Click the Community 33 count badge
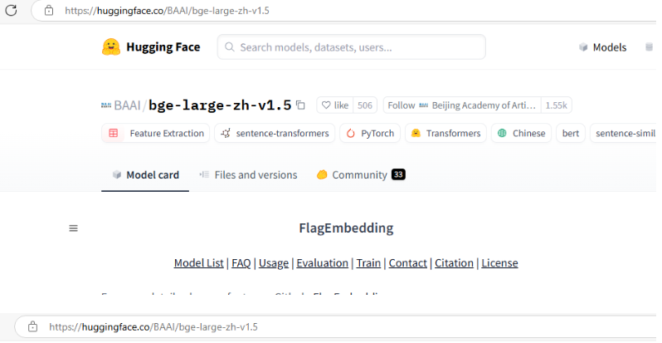The height and width of the screenshot is (343, 662). coord(398,174)
